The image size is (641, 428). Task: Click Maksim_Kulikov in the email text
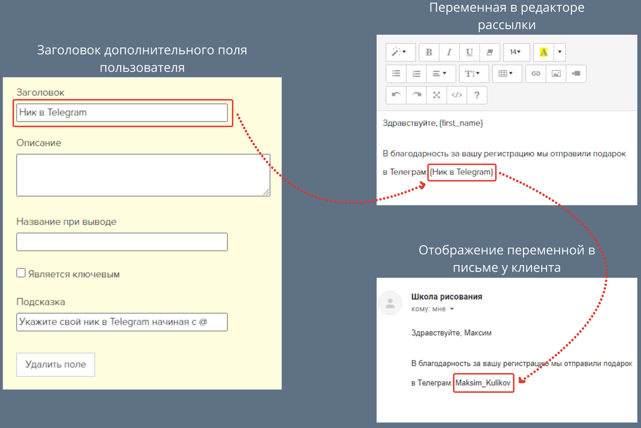tap(483, 382)
